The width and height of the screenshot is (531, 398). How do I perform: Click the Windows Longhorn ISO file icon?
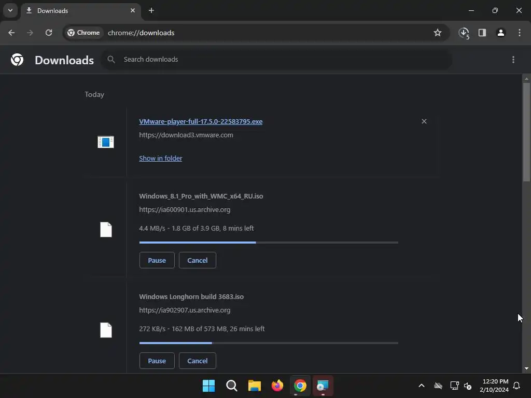tap(106, 330)
